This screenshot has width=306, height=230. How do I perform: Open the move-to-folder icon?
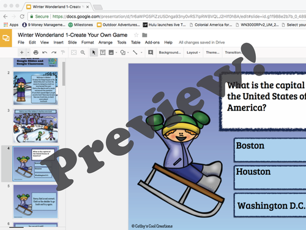144,35
